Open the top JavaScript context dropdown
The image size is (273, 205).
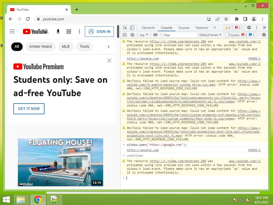144,35
